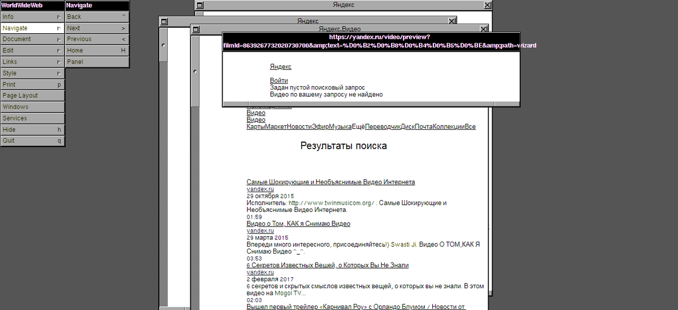Close the middle Яндекс window
678x310 pixels.
pos(451,21)
